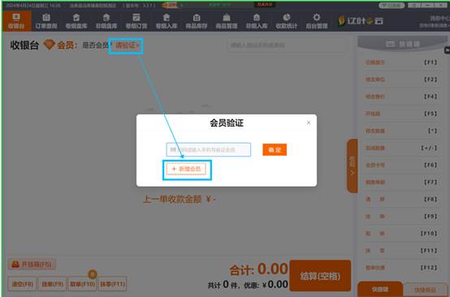
Task: Click the 请验证 member verification link
Action: click(127, 45)
